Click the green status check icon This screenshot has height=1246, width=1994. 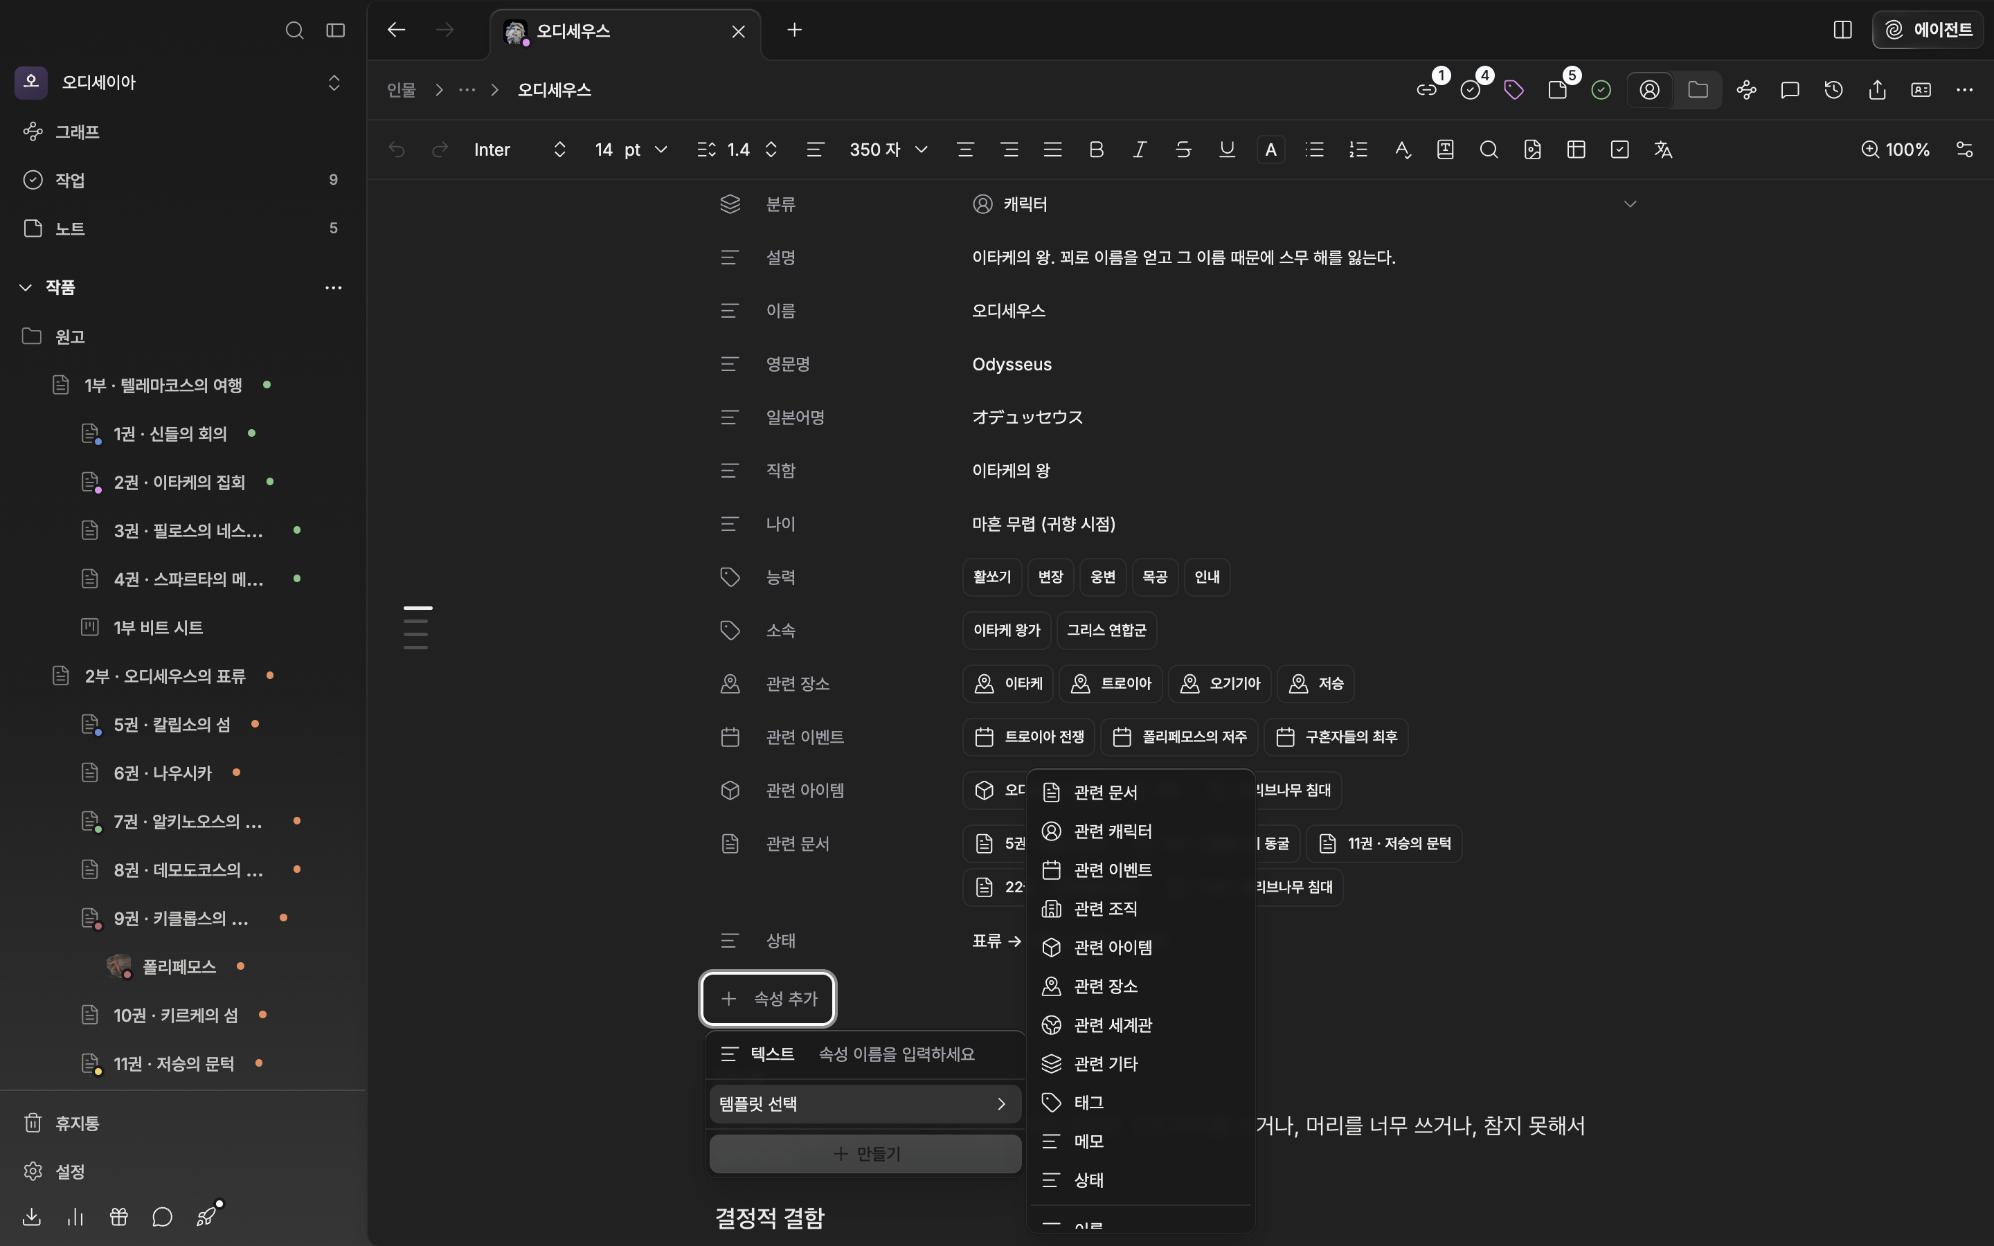(1601, 90)
